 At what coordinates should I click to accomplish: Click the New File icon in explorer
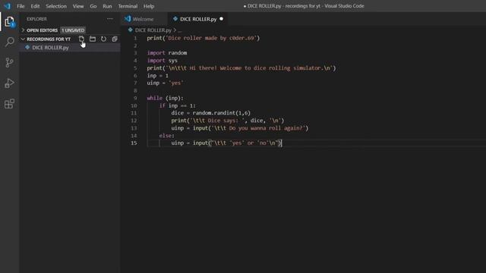pos(81,39)
